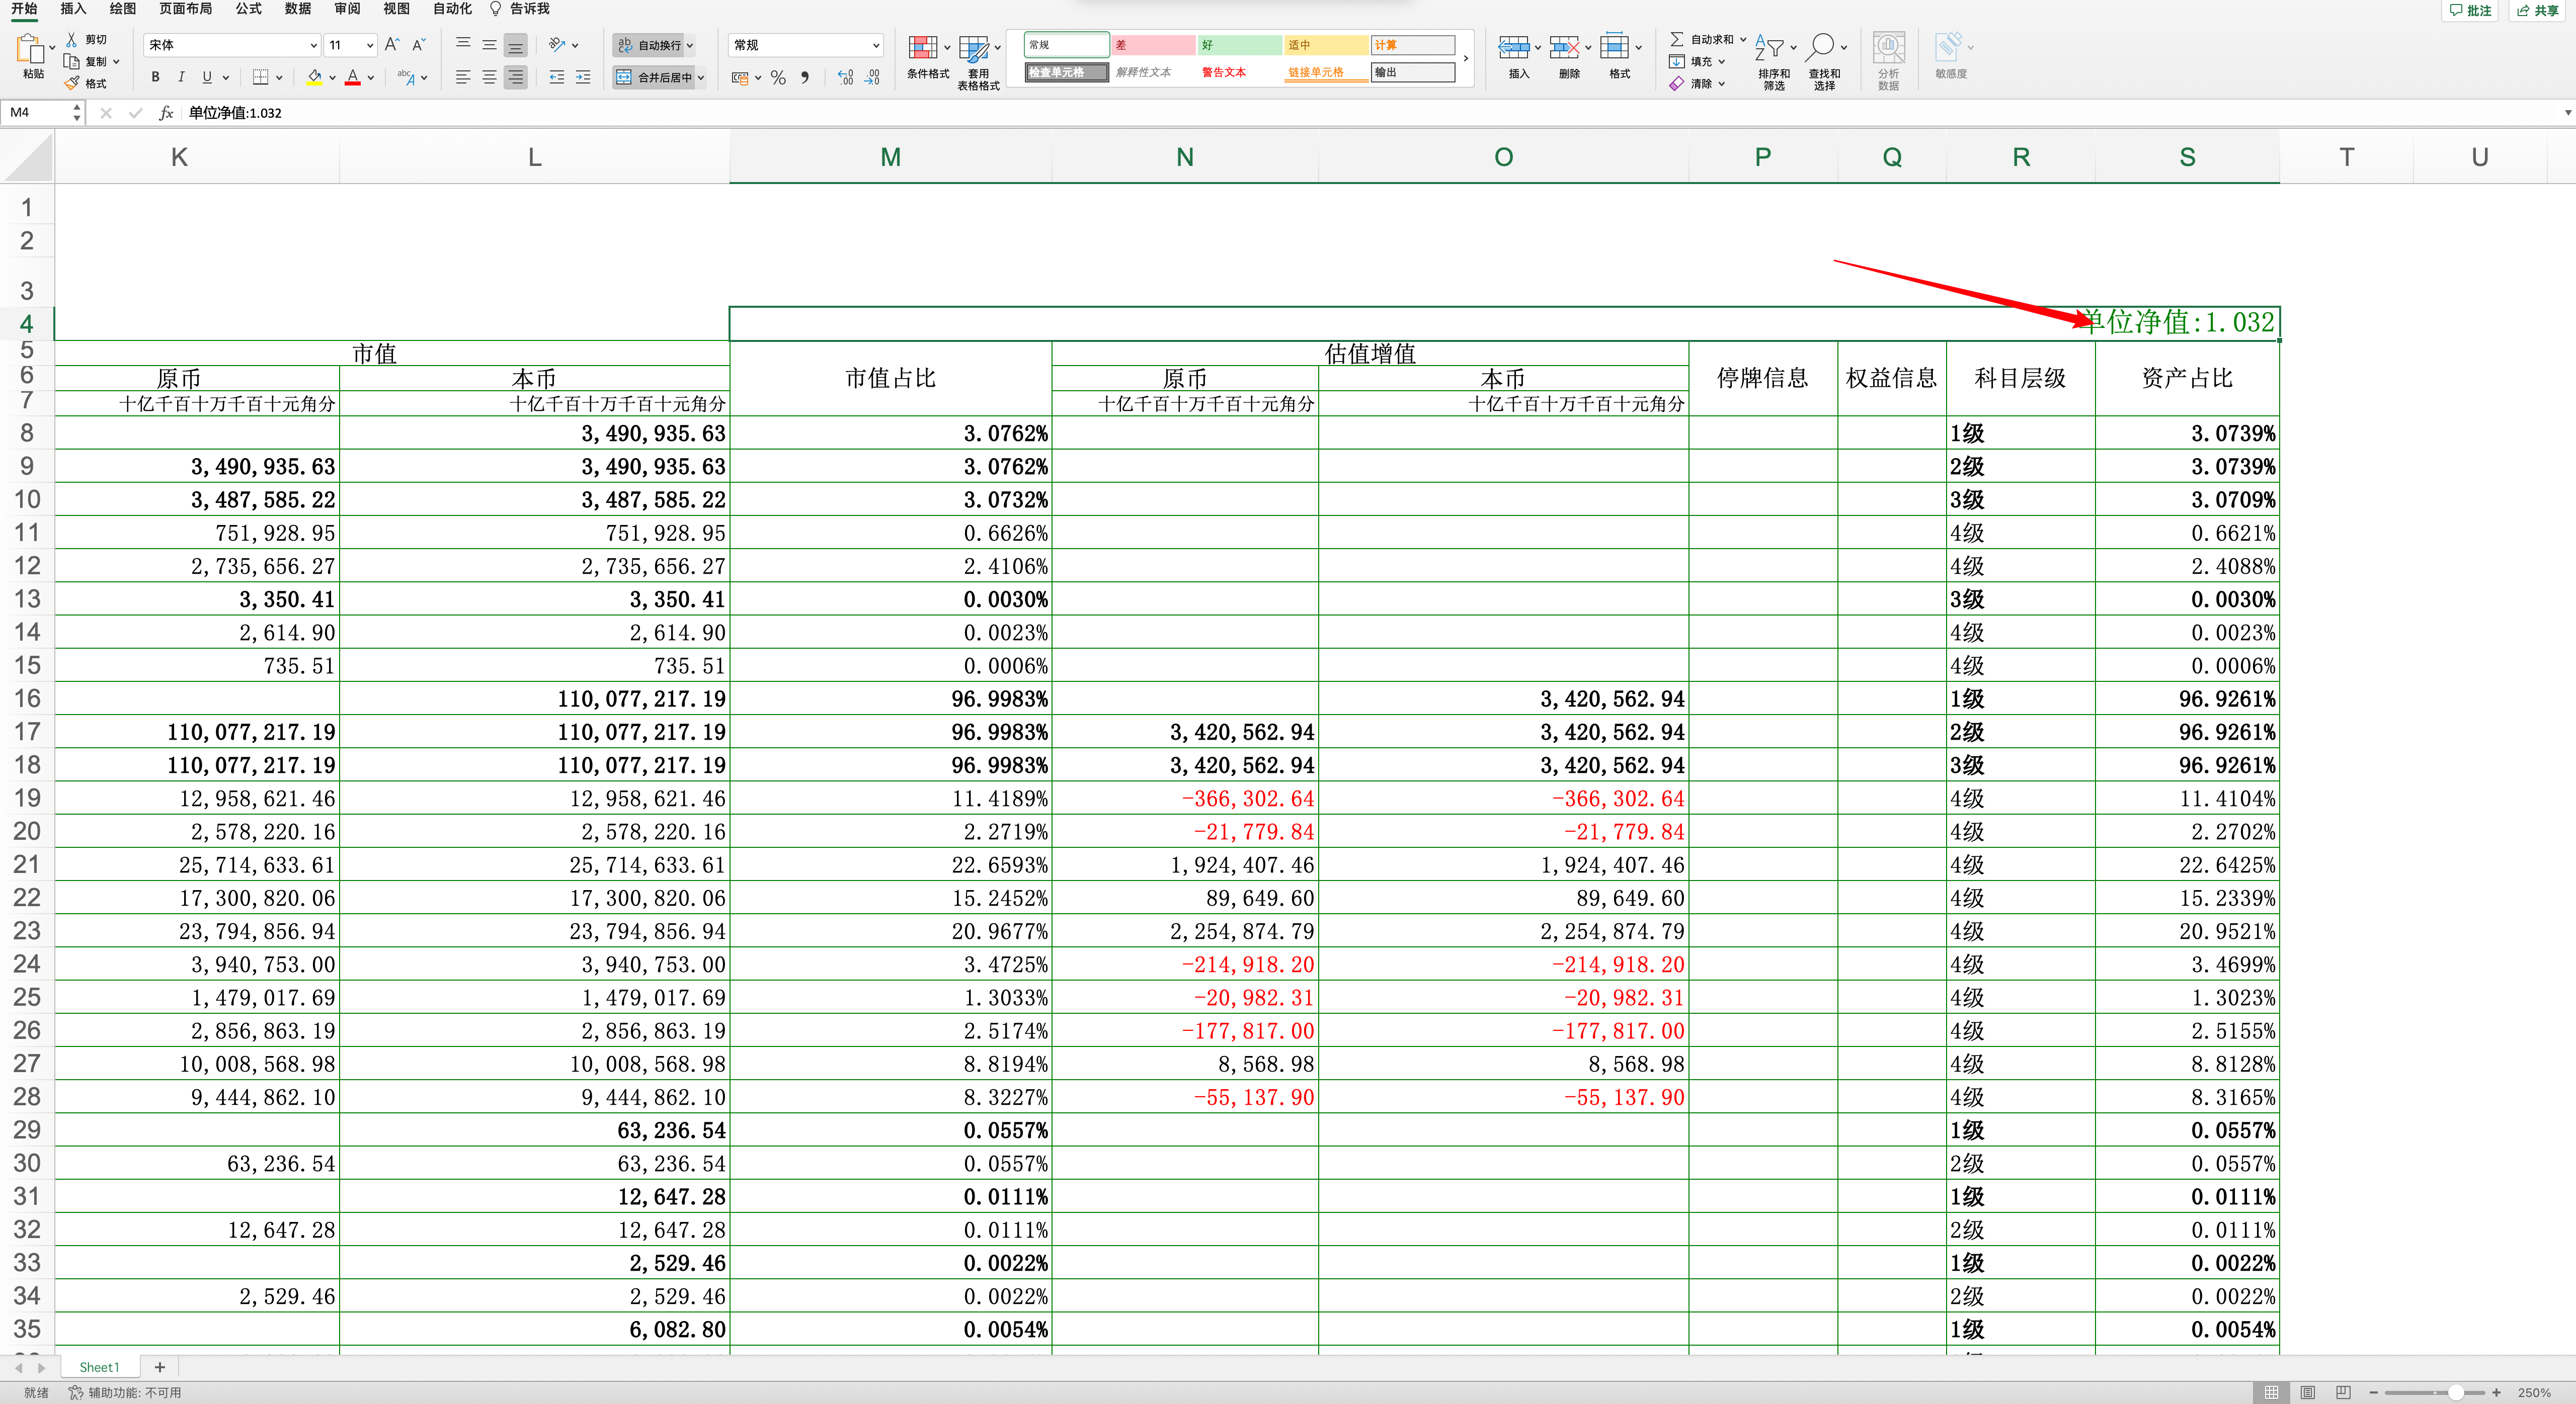
Task: Click the AutoSum (自动求和) sigma icon
Action: 1677,39
